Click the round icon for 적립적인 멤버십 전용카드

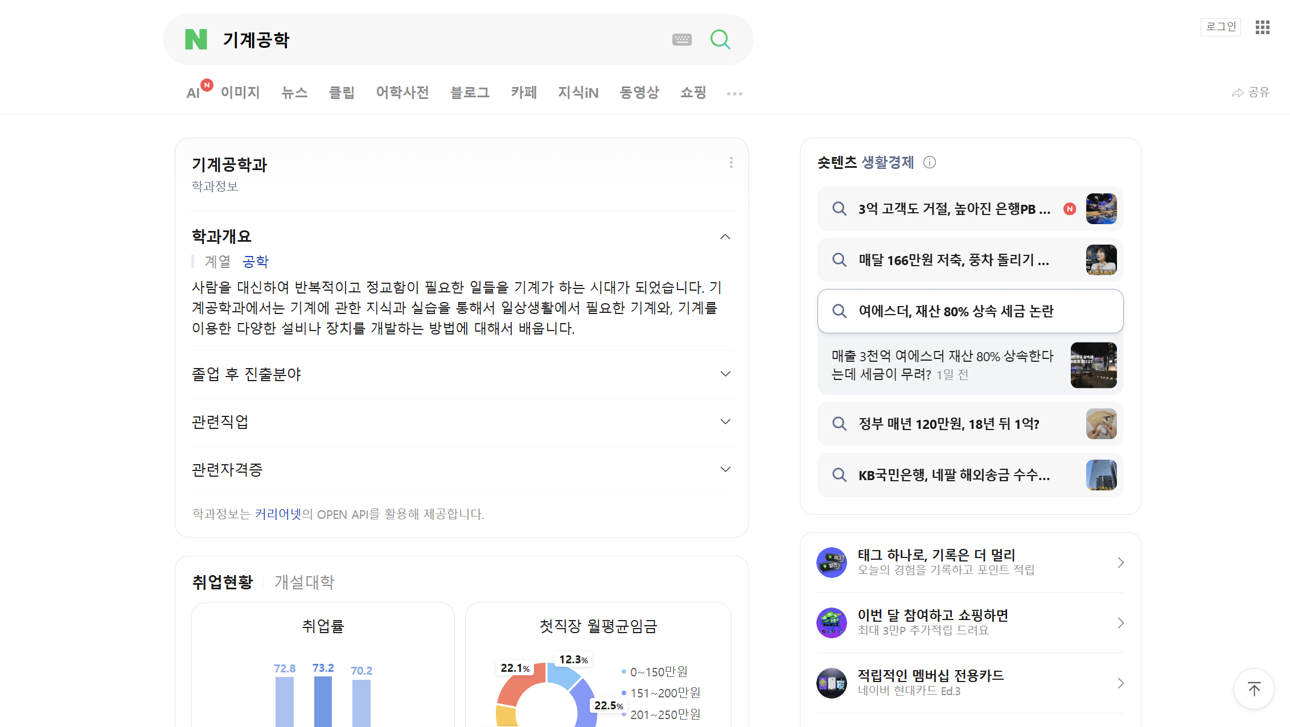[x=832, y=683]
